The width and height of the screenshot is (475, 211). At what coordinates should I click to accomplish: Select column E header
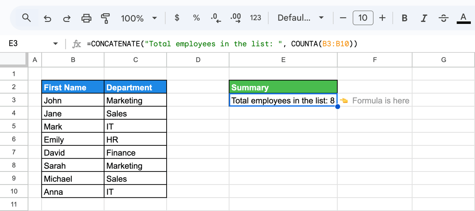283,60
